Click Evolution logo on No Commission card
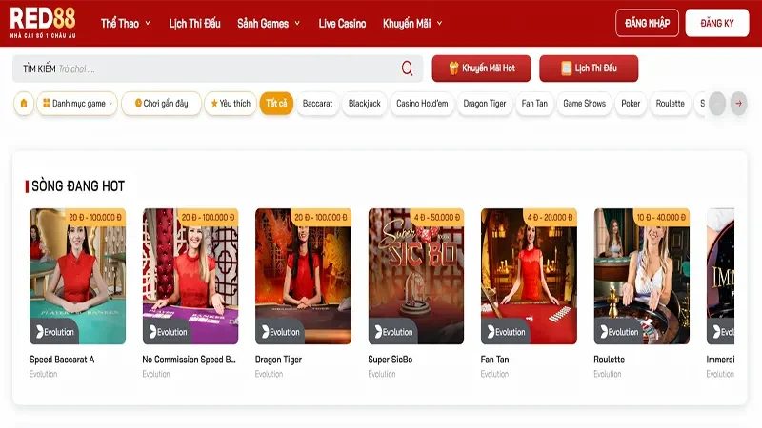Screen dimensions: 762x428 coord(168,332)
